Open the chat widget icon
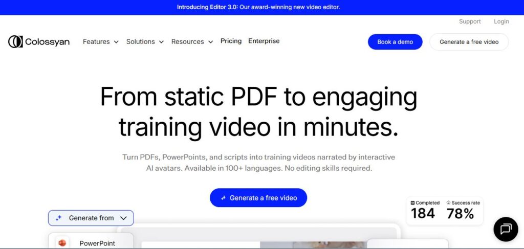 tap(506, 229)
